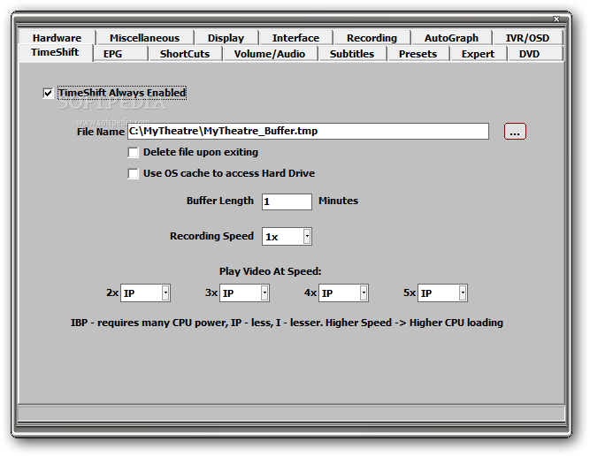Close the settings window
Image resolution: width=590 pixels, height=456 pixels.
pyautogui.click(x=556, y=19)
